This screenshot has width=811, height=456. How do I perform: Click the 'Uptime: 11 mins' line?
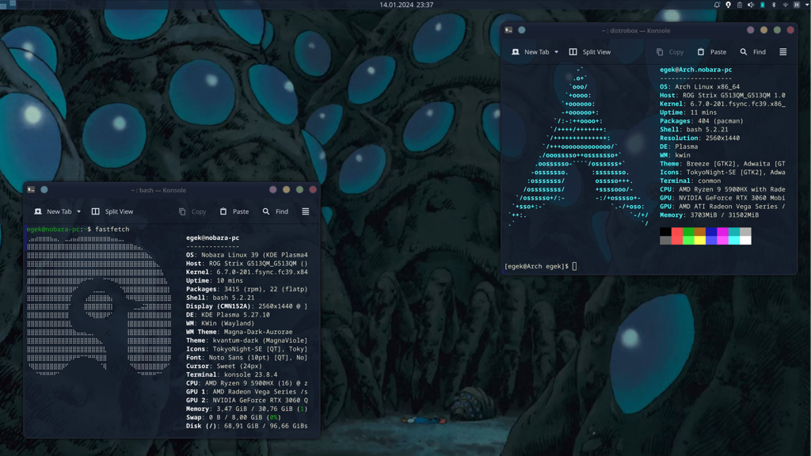[688, 112]
